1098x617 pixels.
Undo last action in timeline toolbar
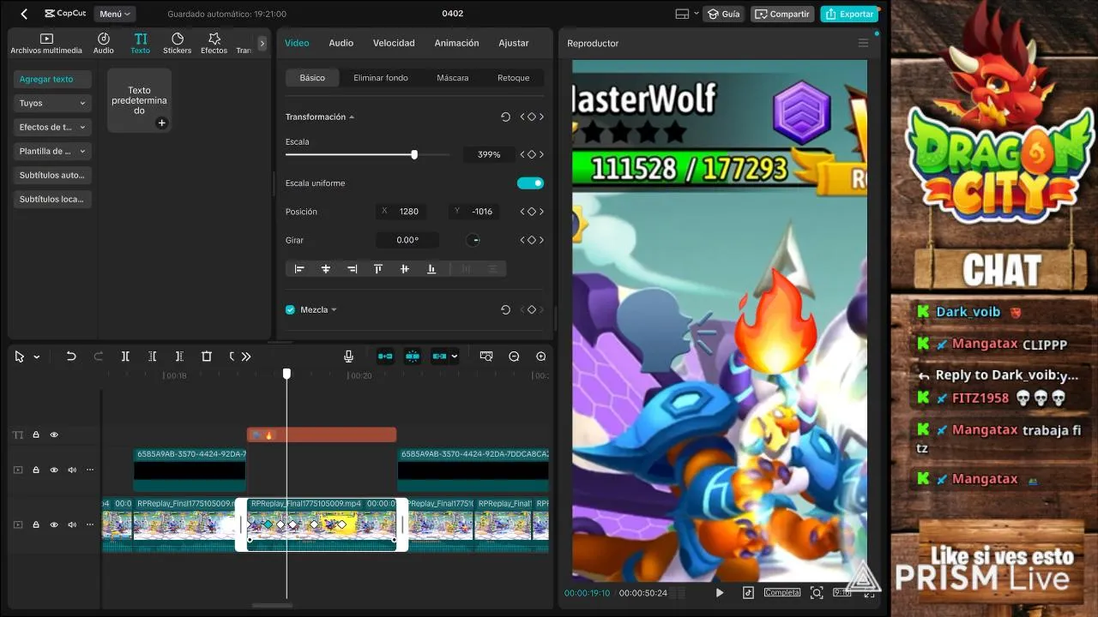coord(71,356)
